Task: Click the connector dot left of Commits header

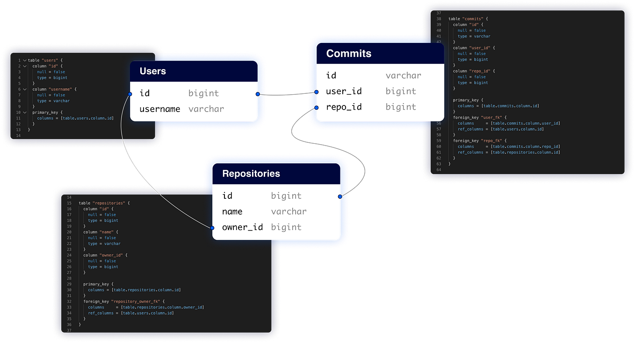Action: [316, 92]
